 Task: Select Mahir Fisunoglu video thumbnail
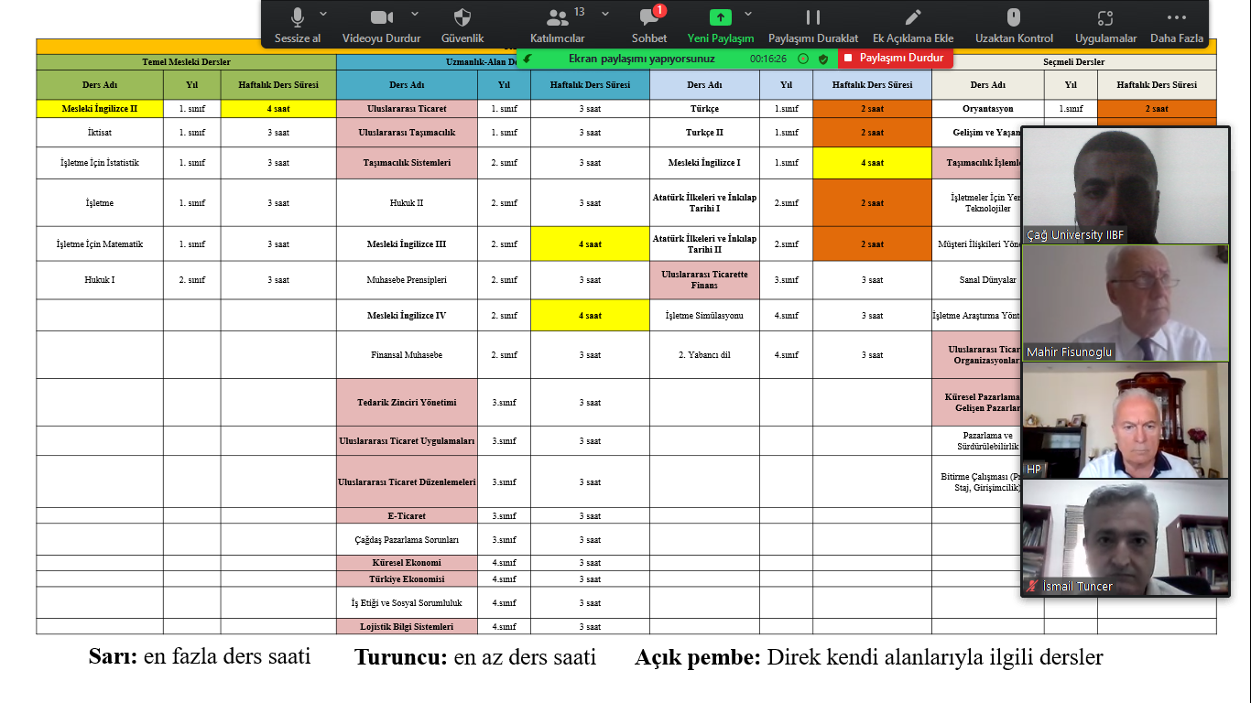pos(1126,302)
